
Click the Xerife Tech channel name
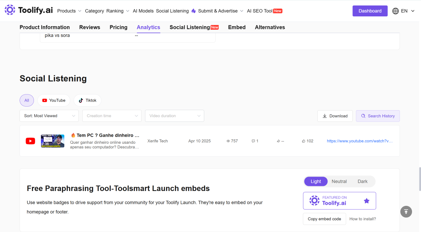pyautogui.click(x=157, y=141)
